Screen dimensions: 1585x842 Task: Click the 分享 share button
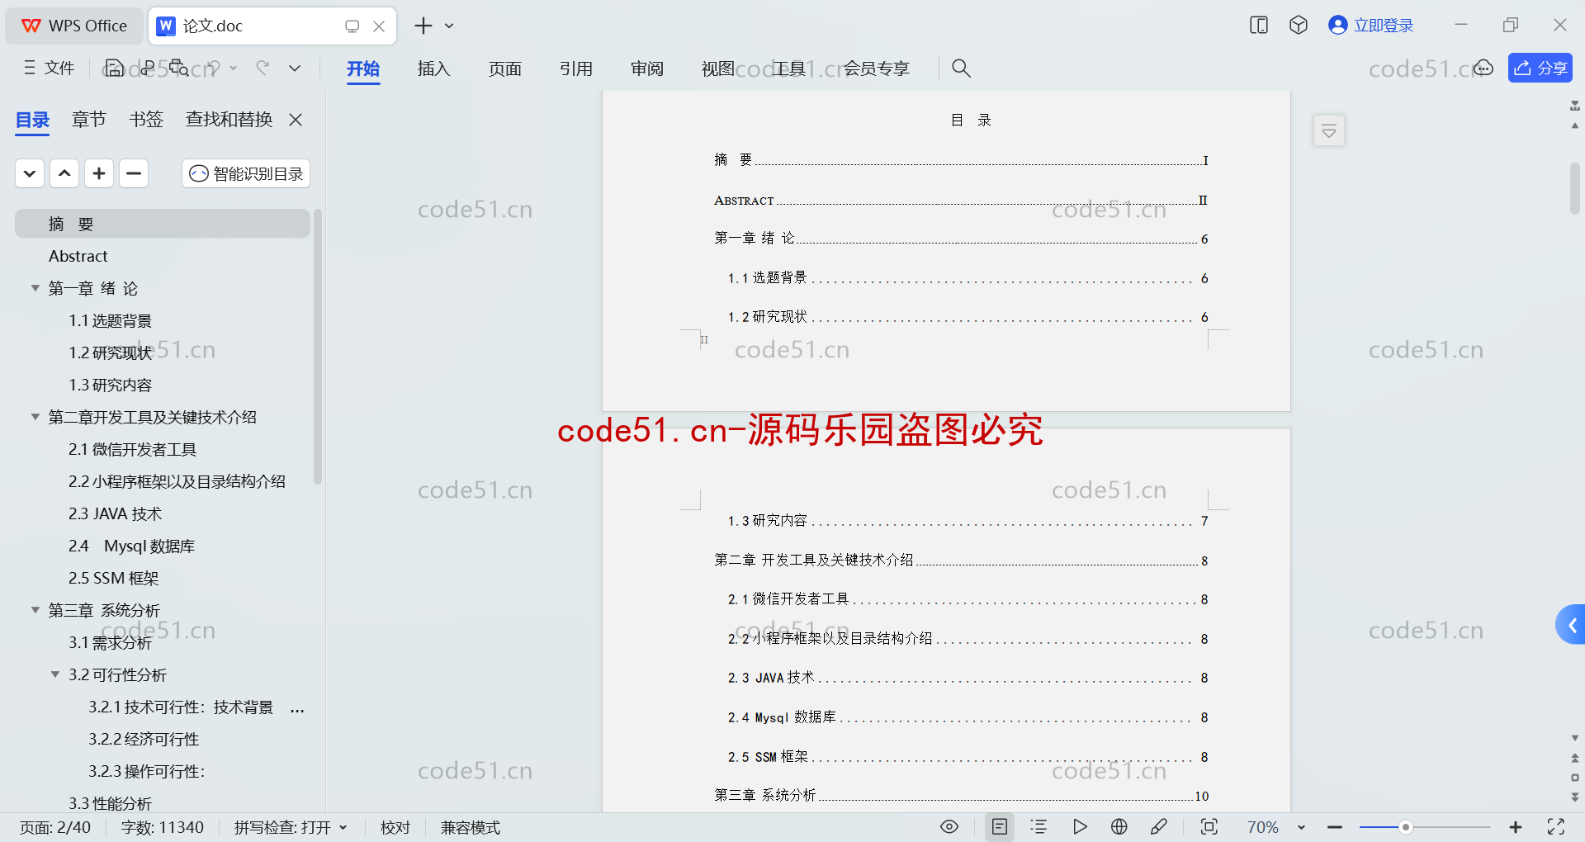(x=1540, y=69)
